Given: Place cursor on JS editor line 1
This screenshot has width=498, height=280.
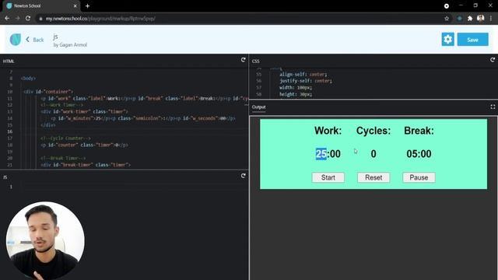Looking at the screenshot, I should pyautogui.click(x=135, y=187).
